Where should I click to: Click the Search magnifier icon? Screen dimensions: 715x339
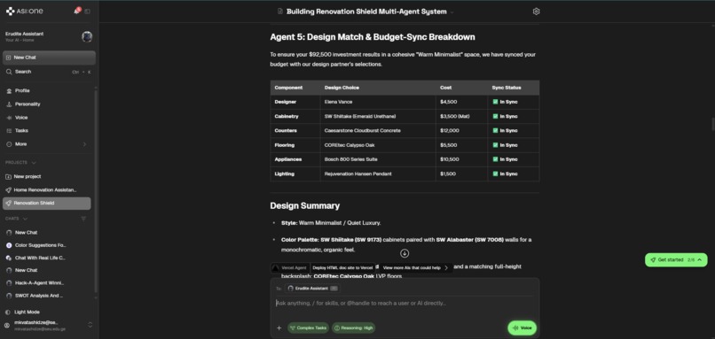[x=9, y=72]
